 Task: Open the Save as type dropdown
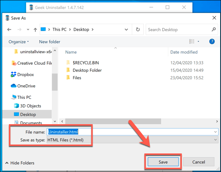133,140
